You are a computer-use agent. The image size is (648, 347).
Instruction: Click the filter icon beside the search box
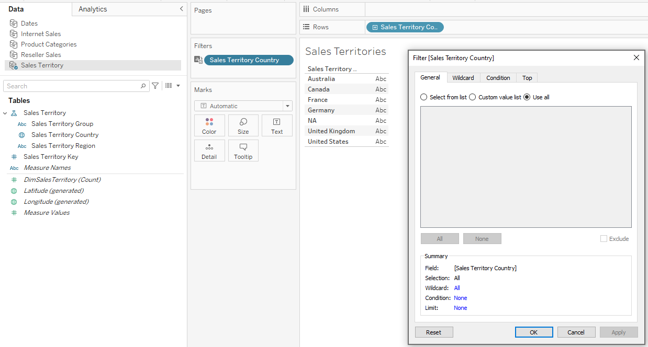coord(155,85)
